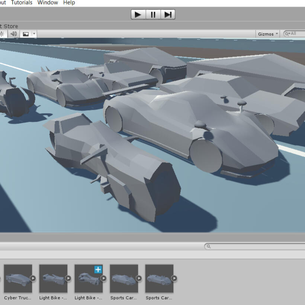Expand the Cyber Truck asset with its arrow

33,278
